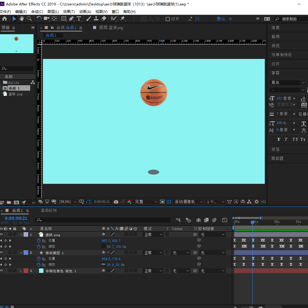Open the 完整 resolution dropdown

pos(146,202)
